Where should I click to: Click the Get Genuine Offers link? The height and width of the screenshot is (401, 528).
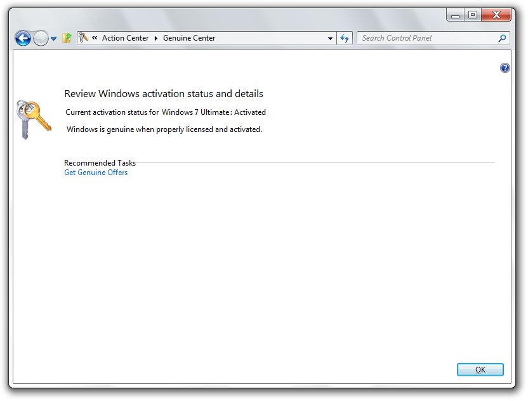tap(96, 173)
